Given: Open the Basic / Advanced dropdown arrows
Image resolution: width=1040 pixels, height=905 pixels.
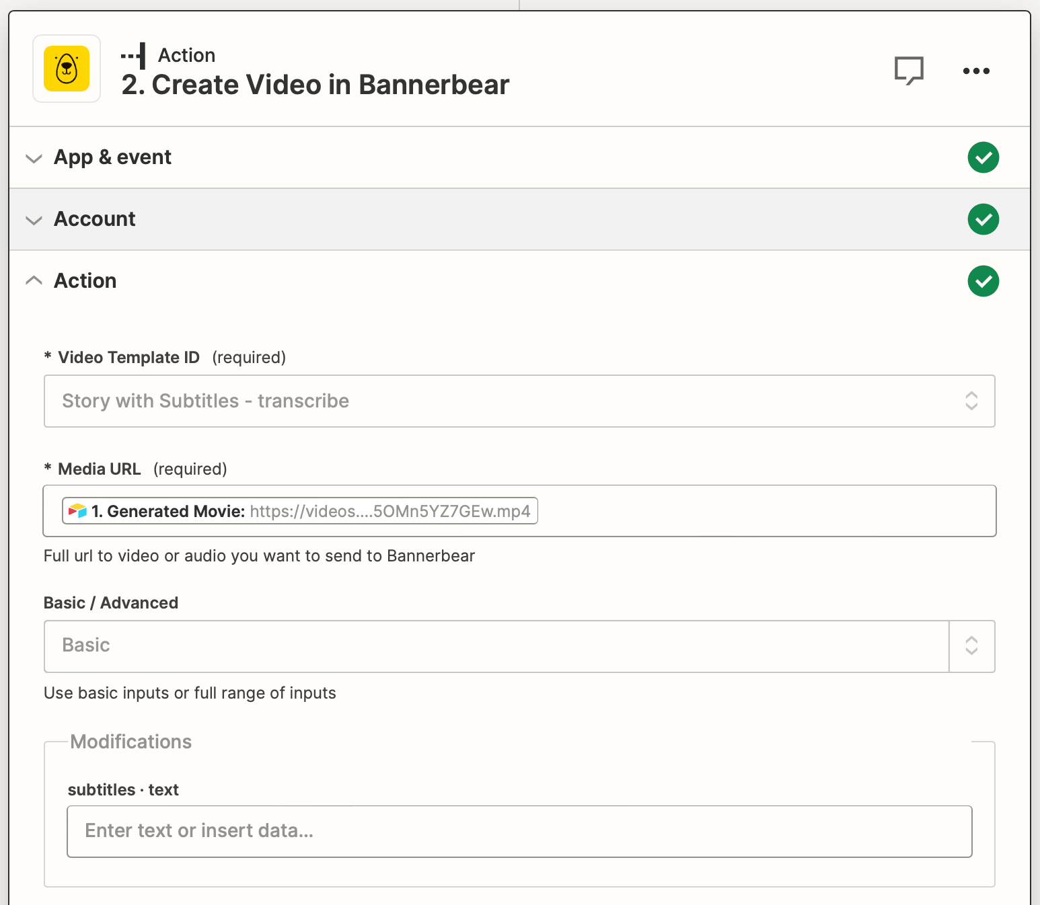Looking at the screenshot, I should tap(971, 645).
